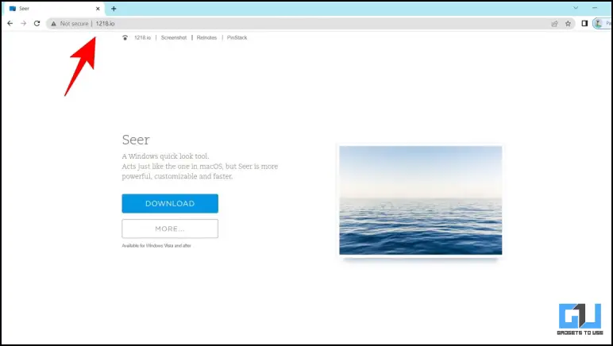Minimize the browser window

[595, 8]
